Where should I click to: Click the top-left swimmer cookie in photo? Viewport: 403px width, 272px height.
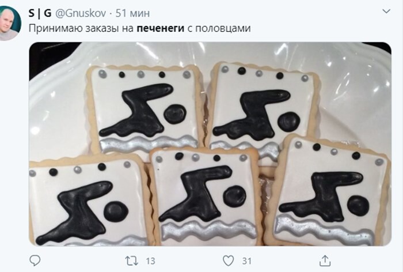[x=144, y=109]
